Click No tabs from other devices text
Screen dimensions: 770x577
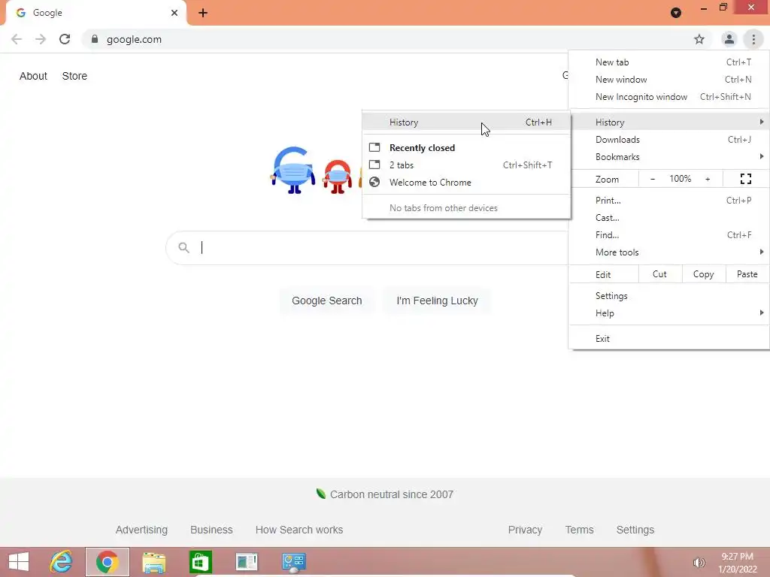click(444, 208)
